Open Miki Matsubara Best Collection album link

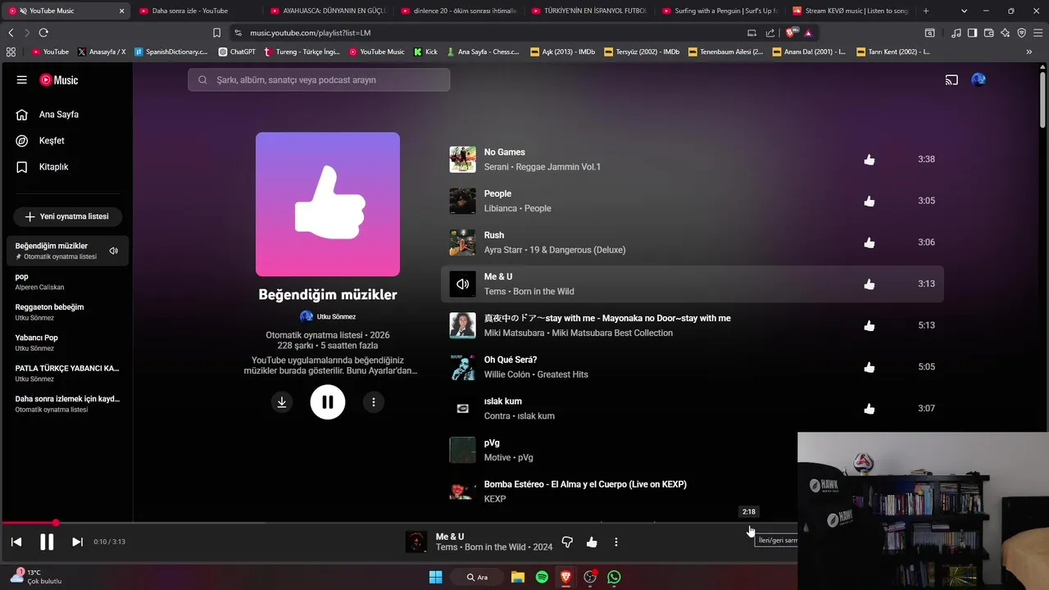coord(612,334)
